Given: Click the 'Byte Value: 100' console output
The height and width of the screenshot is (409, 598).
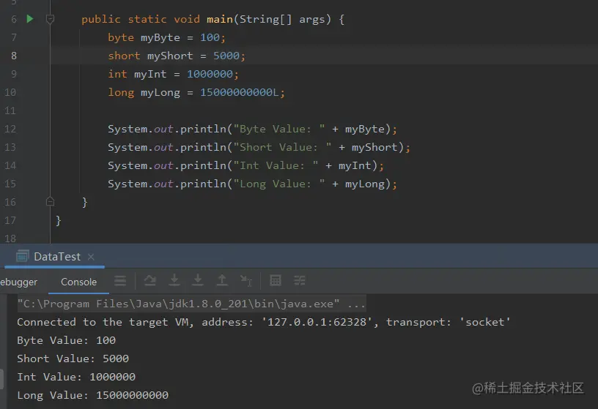Looking at the screenshot, I should [67, 340].
